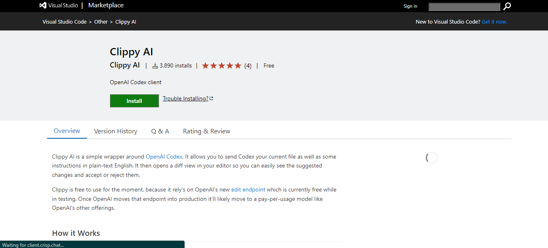
Task: Open the five-star rating reviews
Action: pos(227,65)
